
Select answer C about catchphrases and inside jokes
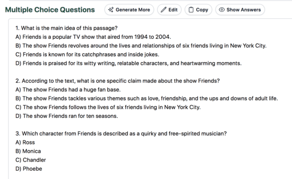87,55
